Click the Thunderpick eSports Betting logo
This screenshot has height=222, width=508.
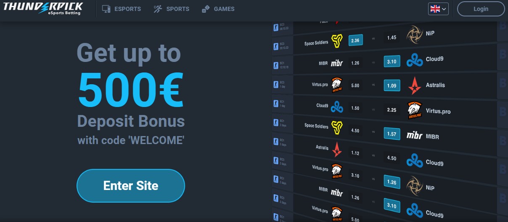pos(43,8)
